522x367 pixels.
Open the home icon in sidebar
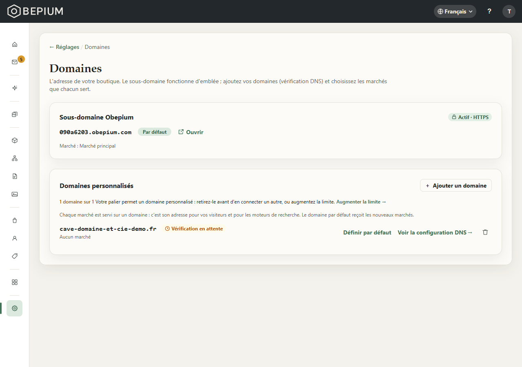(x=15, y=44)
